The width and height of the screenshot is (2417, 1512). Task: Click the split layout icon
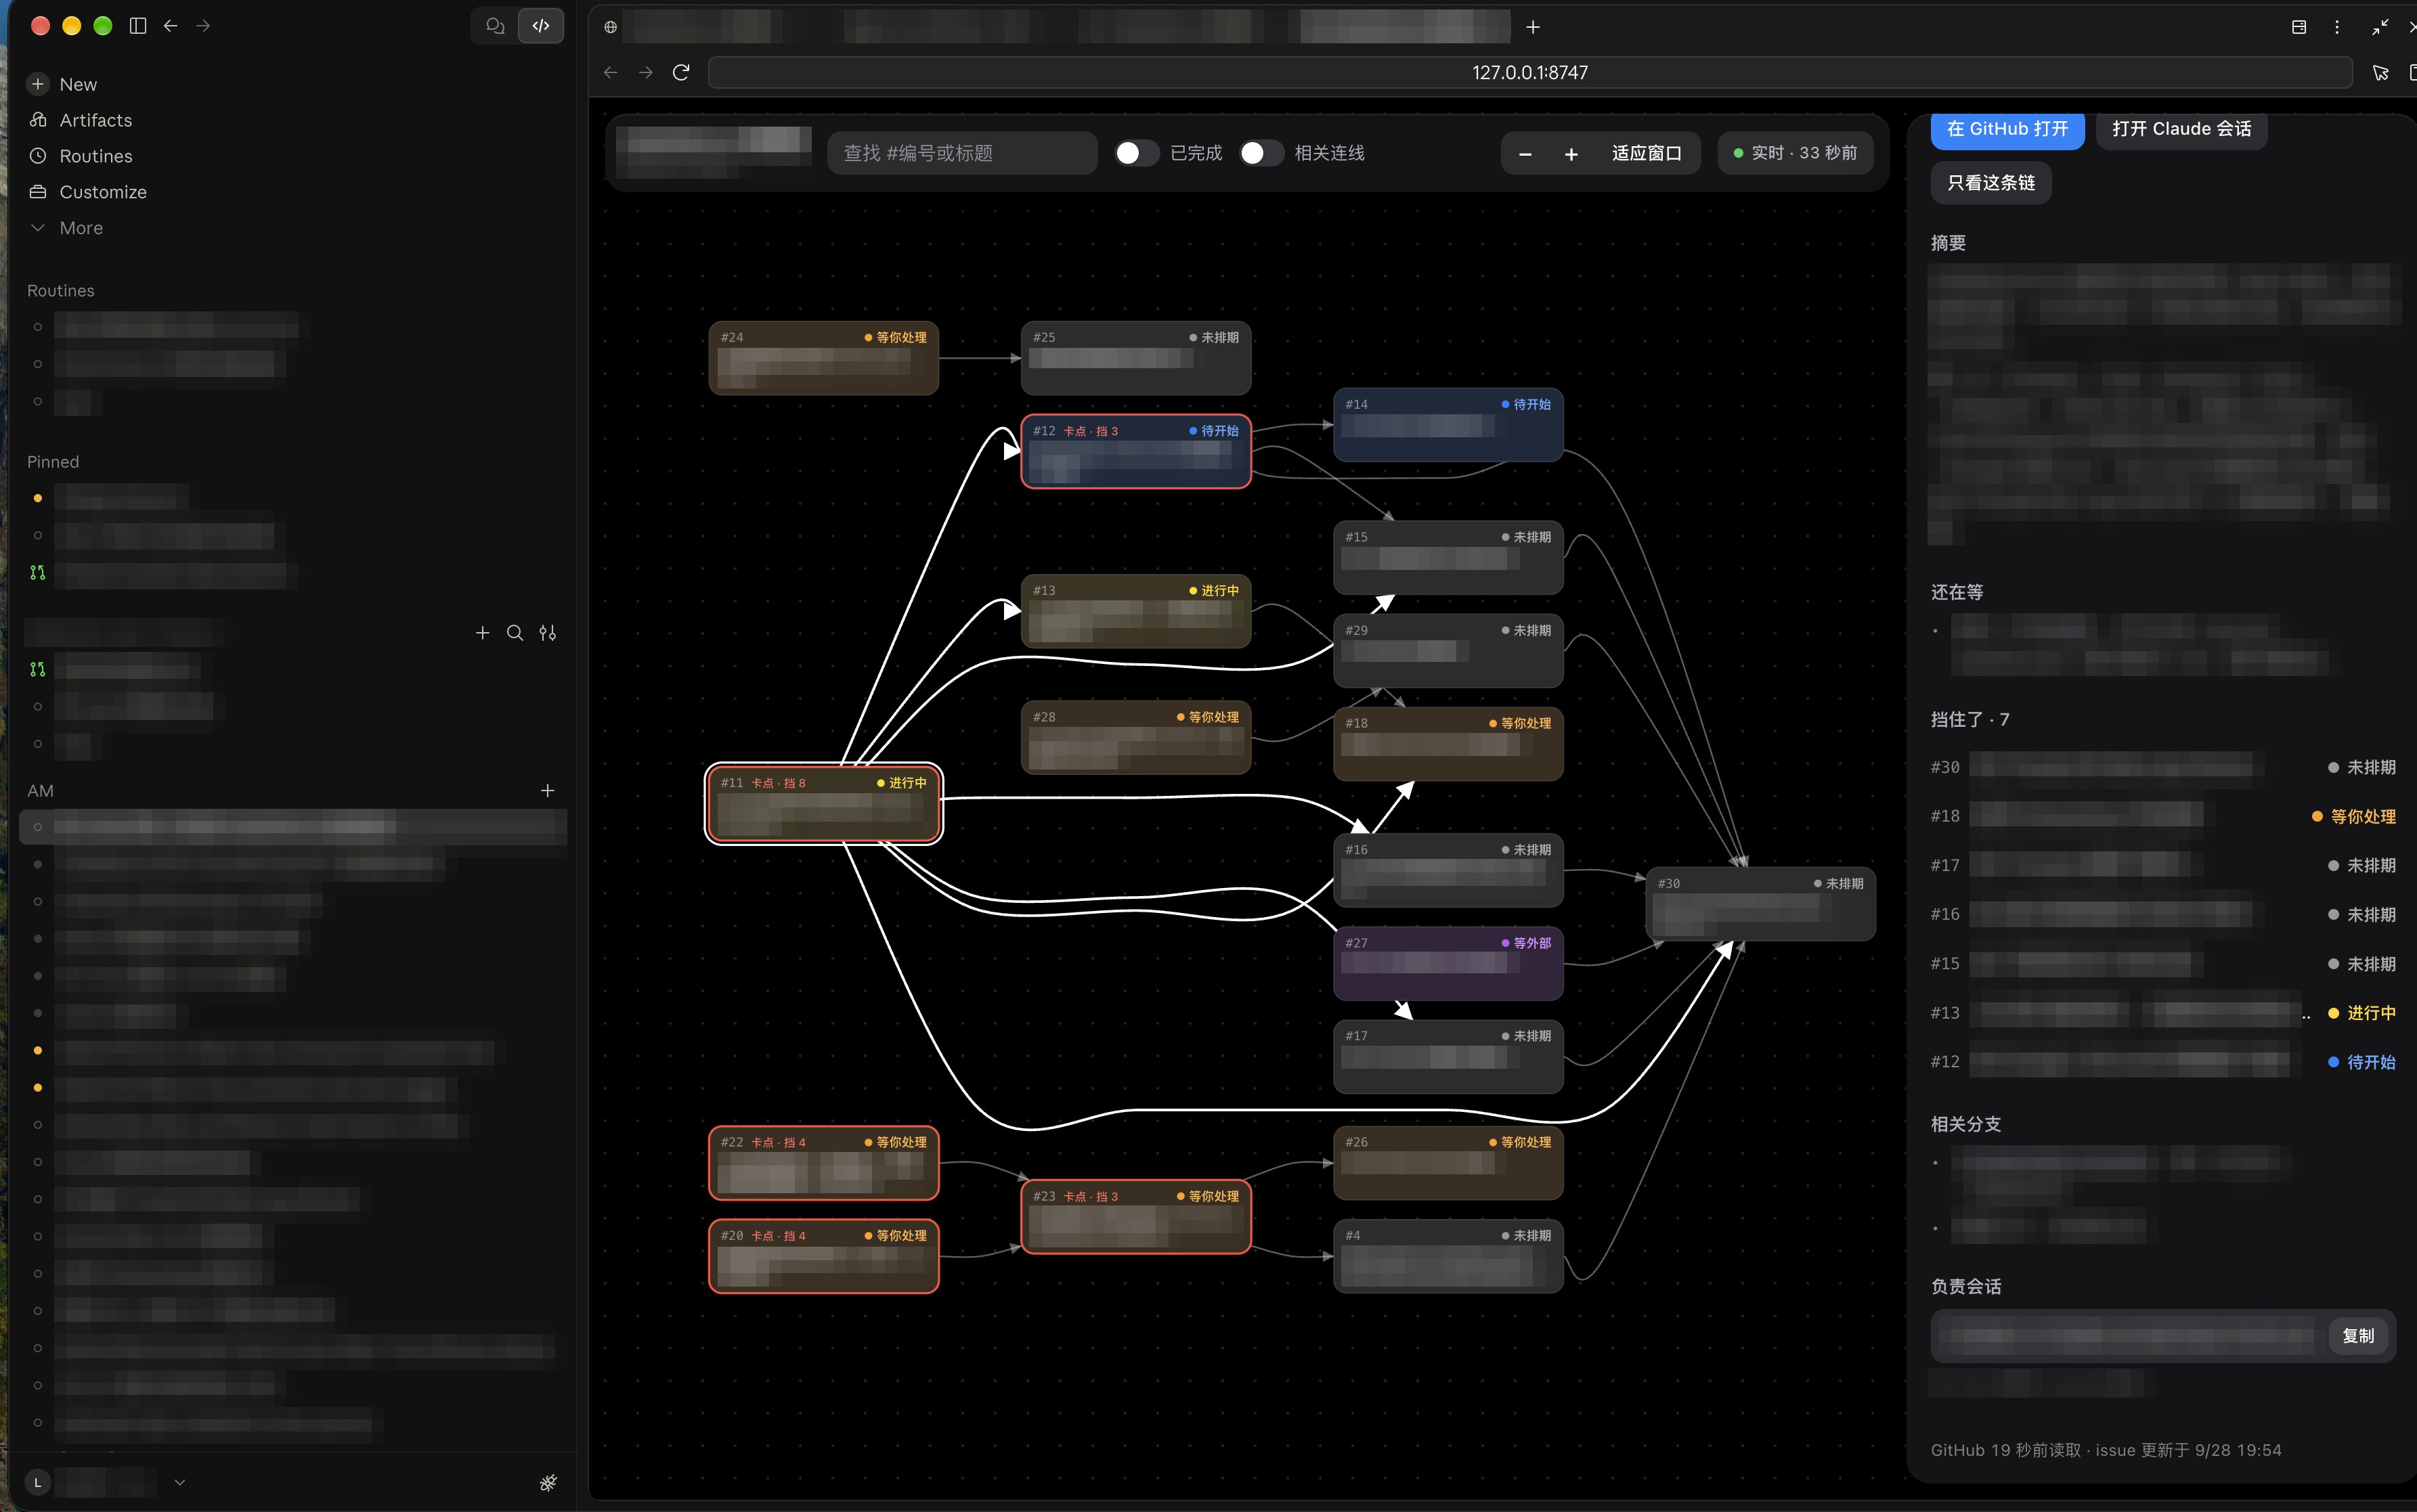click(2299, 27)
